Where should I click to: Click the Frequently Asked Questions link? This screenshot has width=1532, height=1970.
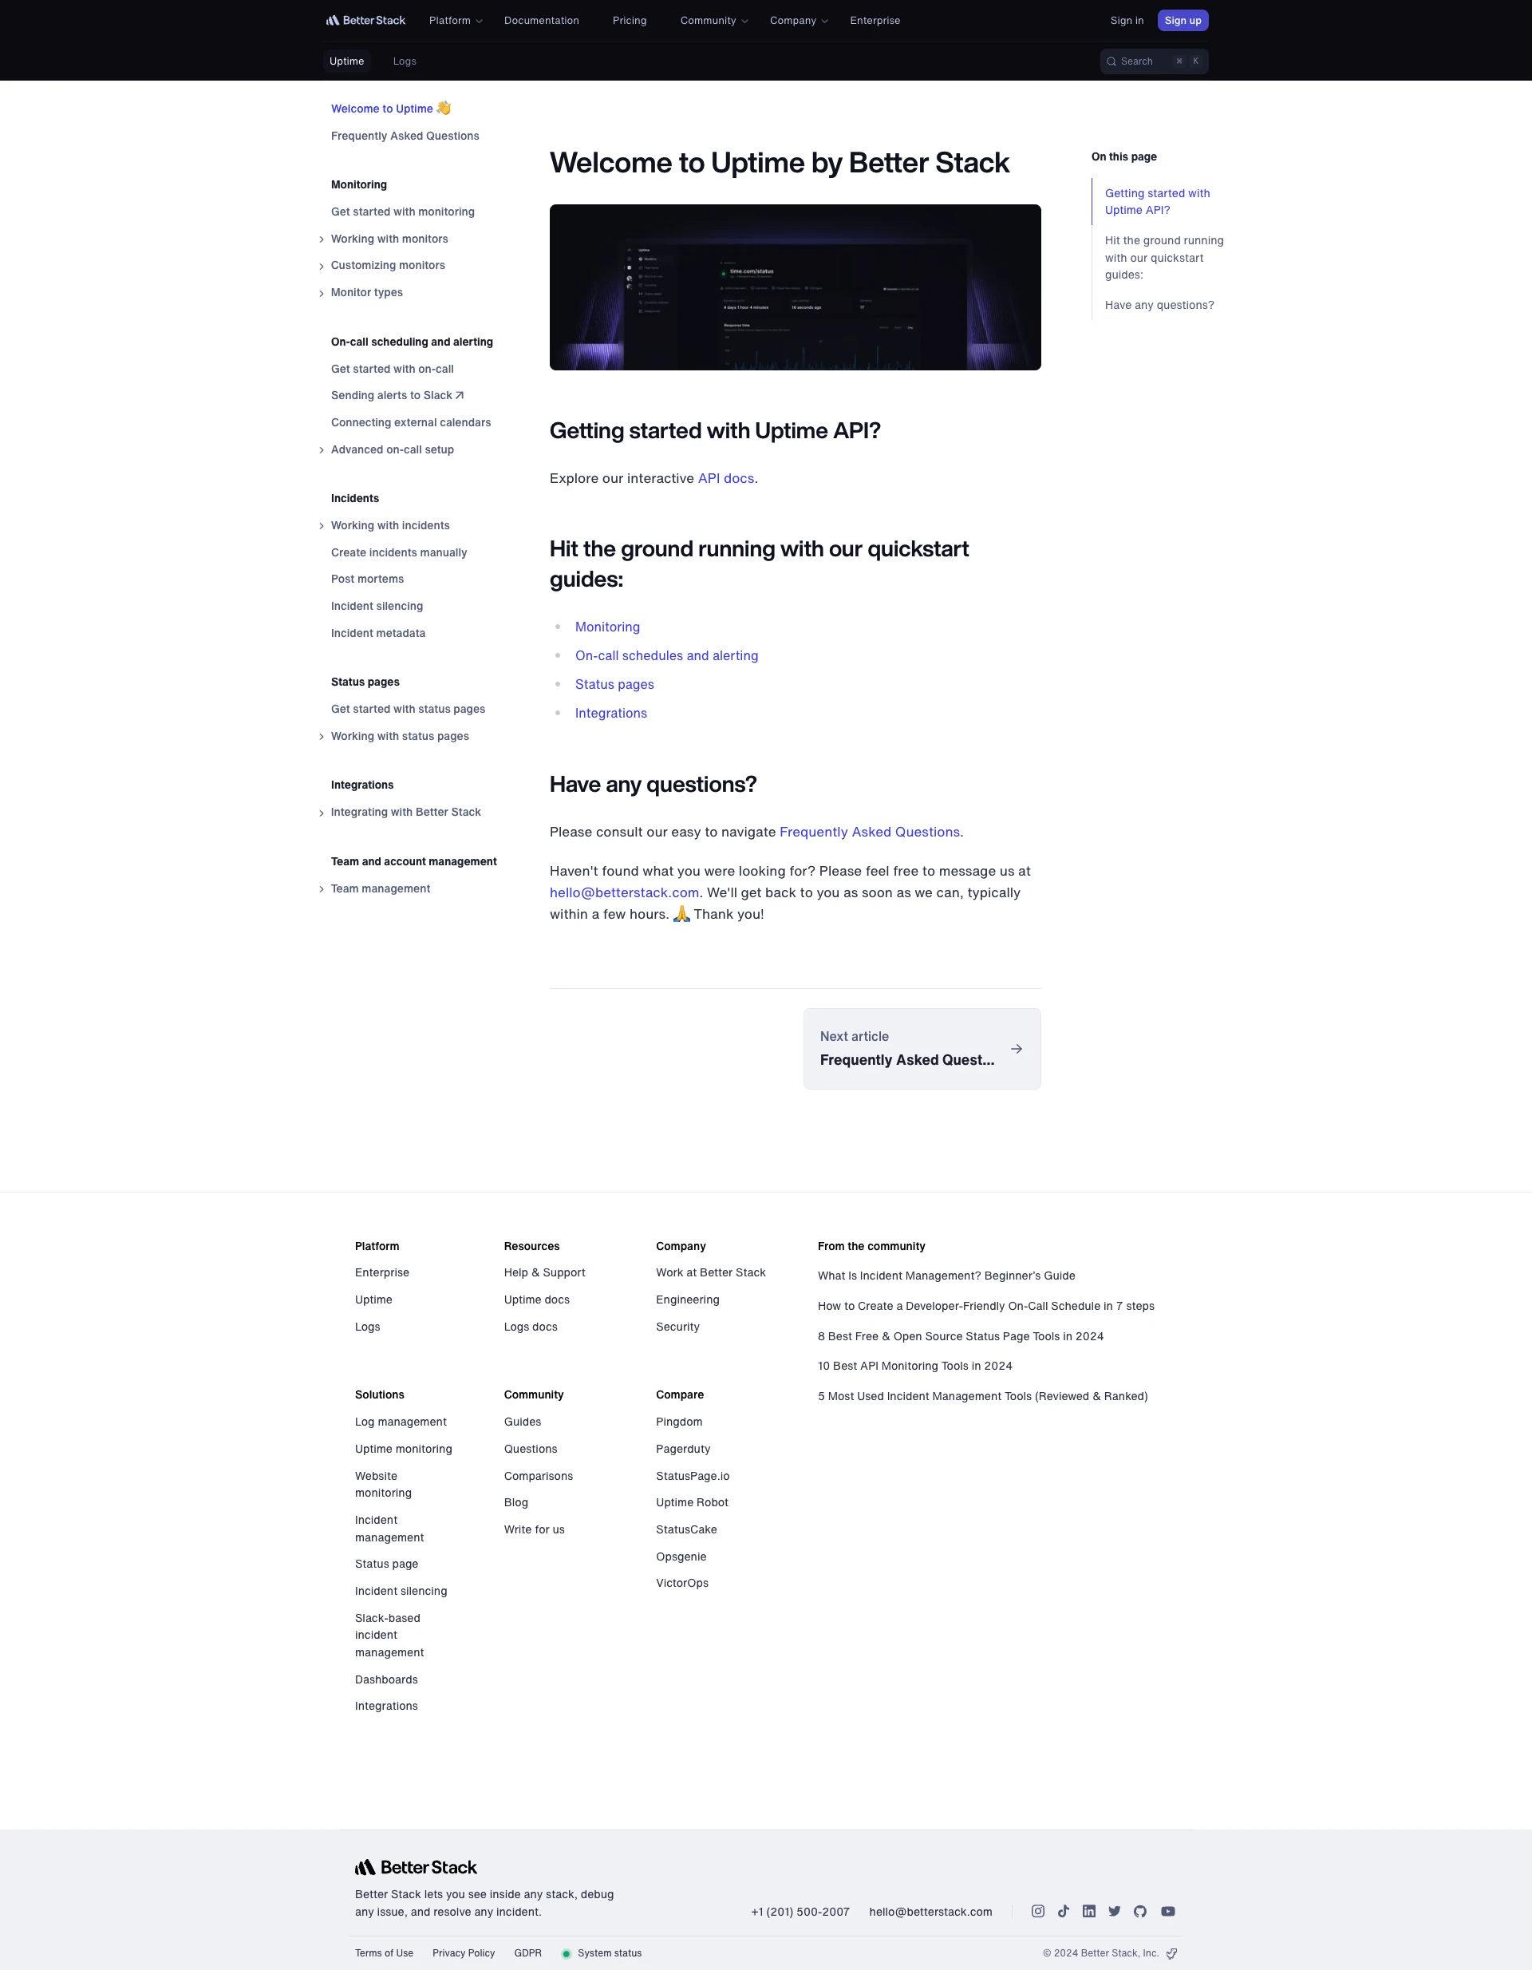(x=405, y=136)
